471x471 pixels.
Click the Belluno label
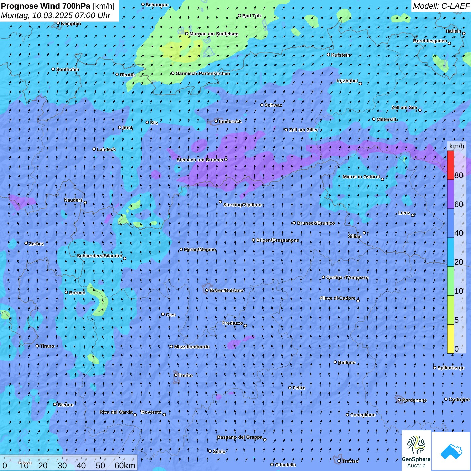tap(347, 362)
